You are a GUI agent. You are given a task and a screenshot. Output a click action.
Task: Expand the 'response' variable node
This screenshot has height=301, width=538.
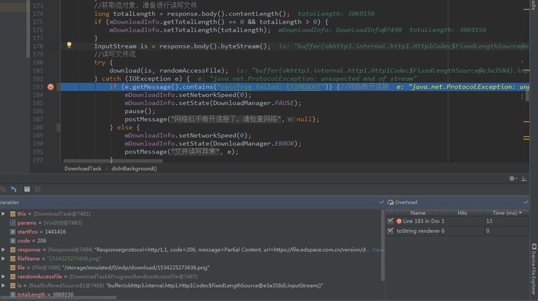[4, 250]
